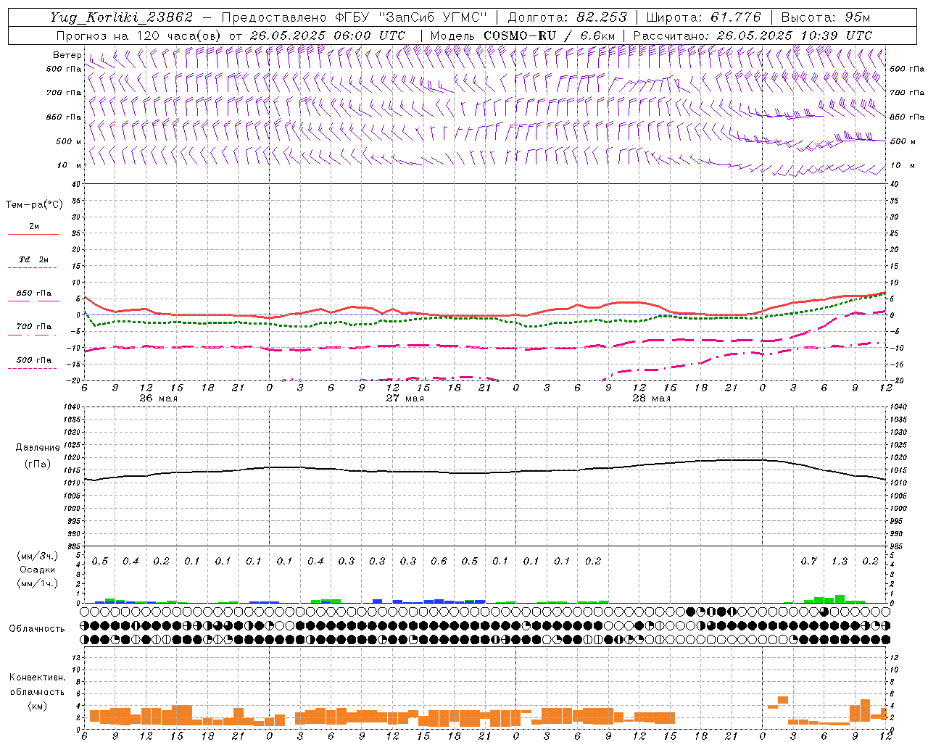Click the dashed line sample under Td 2м
928x742 pixels.
click(x=33, y=267)
